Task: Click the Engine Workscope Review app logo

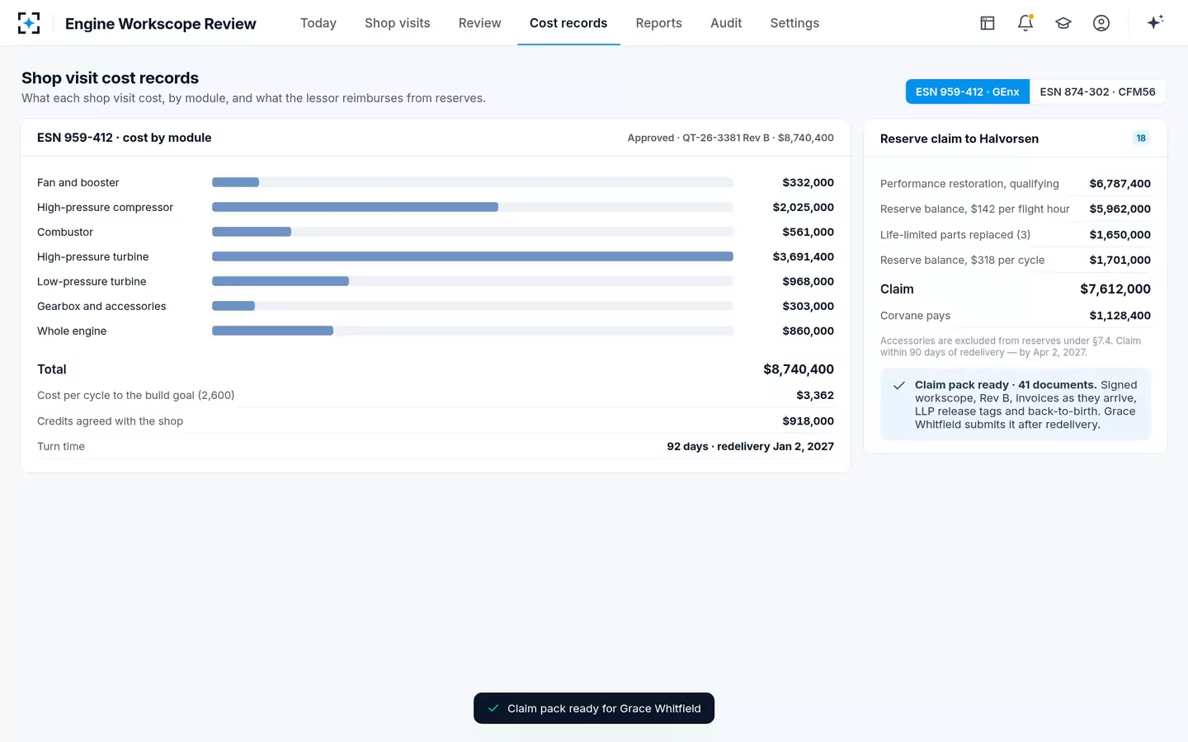Action: 29,23
